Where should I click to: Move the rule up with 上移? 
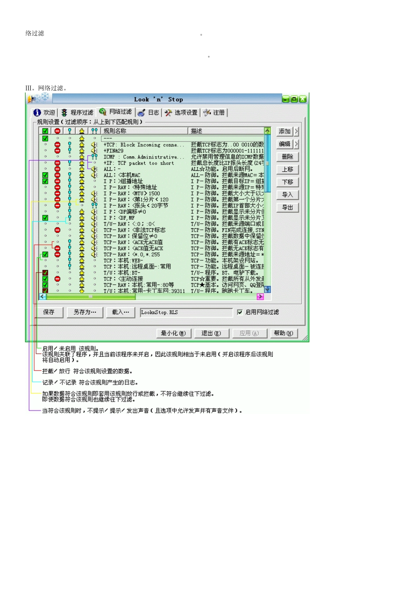coord(288,170)
